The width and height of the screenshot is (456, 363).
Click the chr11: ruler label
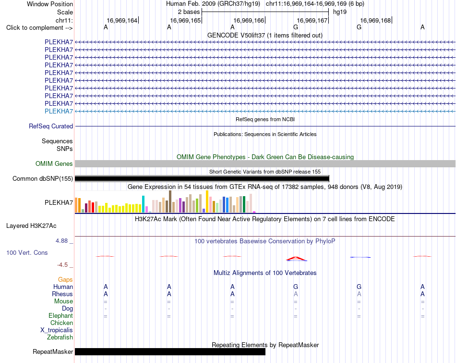64,20
